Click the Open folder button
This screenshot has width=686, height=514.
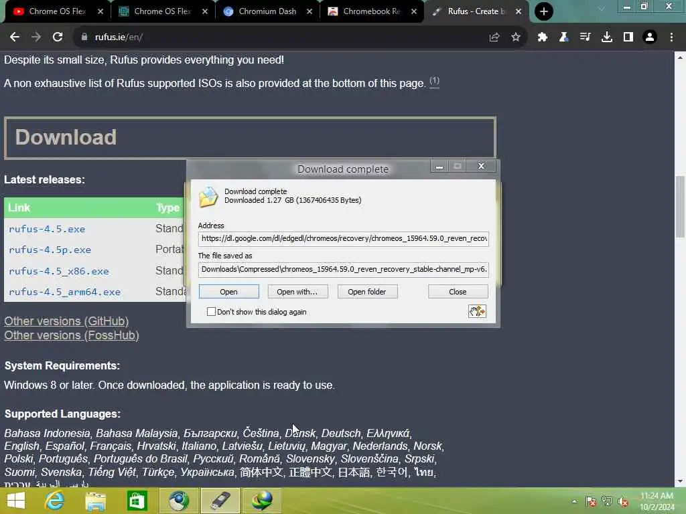tap(367, 292)
